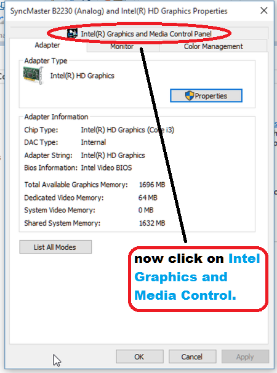Open the Color Management tab
Screen dimensions: 277x373
(x=213, y=46)
